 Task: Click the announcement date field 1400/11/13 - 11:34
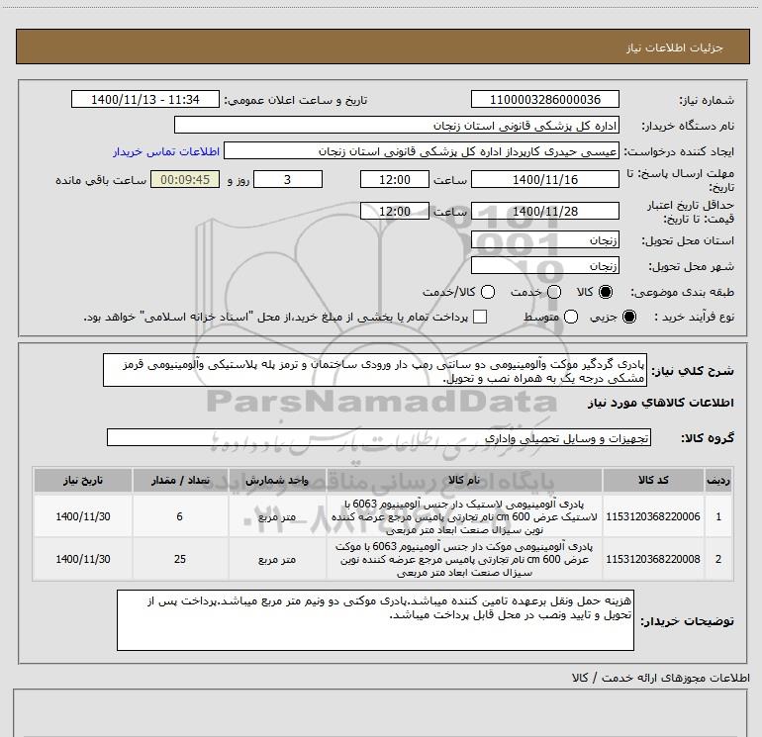(145, 99)
